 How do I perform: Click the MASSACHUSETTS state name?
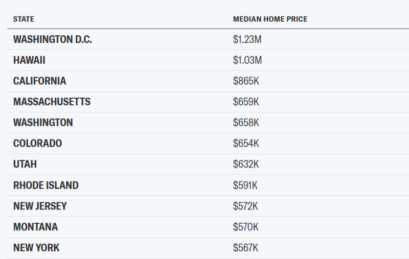(x=52, y=102)
